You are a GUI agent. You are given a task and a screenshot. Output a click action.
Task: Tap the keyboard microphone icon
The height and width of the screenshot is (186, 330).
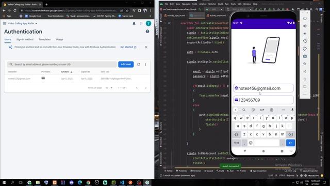tap(292, 110)
